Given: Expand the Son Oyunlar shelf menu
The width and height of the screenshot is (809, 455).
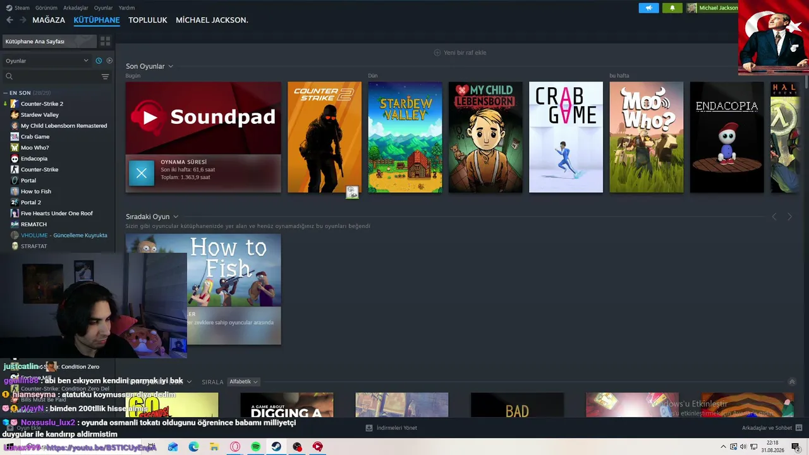Looking at the screenshot, I should (171, 66).
